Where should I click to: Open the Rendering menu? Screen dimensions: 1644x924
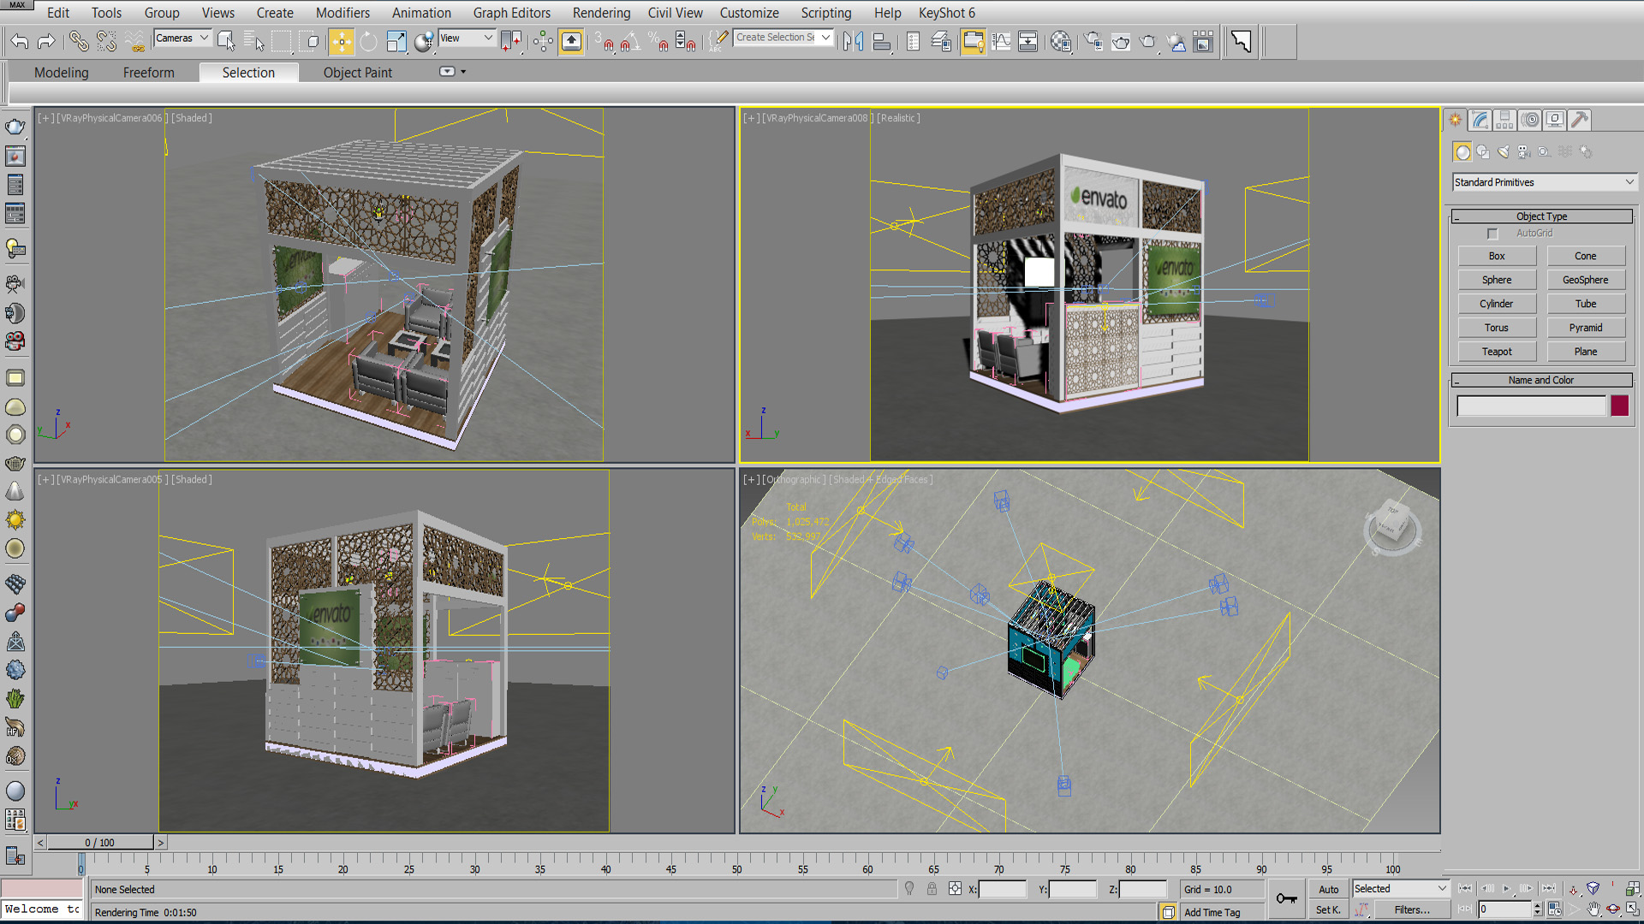click(601, 13)
